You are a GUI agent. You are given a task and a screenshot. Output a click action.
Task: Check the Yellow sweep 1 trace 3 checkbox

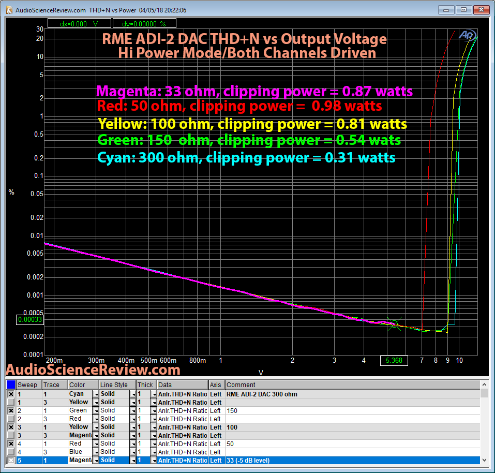11,402
